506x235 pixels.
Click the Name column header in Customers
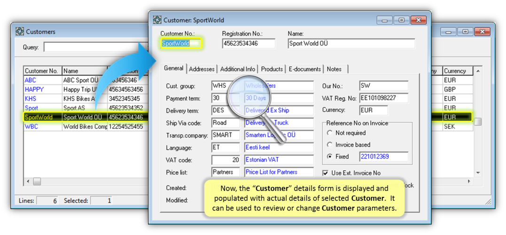point(85,71)
